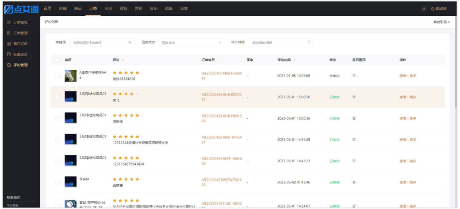
Task: Click 查看 for the 测时候 review row
Action: (x=403, y=118)
